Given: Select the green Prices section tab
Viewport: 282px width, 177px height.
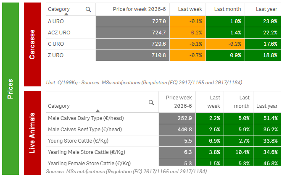Looking at the screenshot, I should click(11, 88).
